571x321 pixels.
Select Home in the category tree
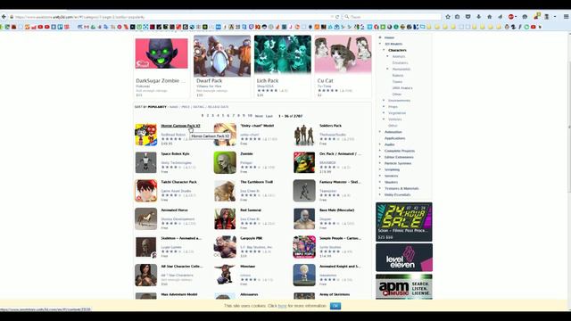pyautogui.click(x=389, y=37)
